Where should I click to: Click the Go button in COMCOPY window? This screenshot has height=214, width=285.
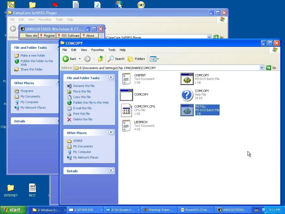pyautogui.click(x=271, y=68)
